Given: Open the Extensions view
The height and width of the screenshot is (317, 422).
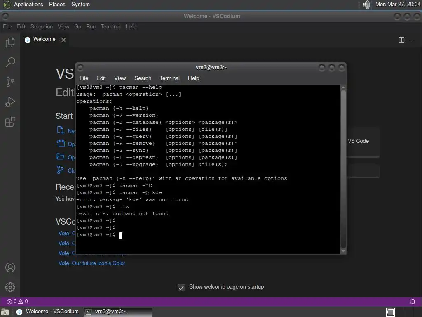Looking at the screenshot, I should click(x=10, y=122).
